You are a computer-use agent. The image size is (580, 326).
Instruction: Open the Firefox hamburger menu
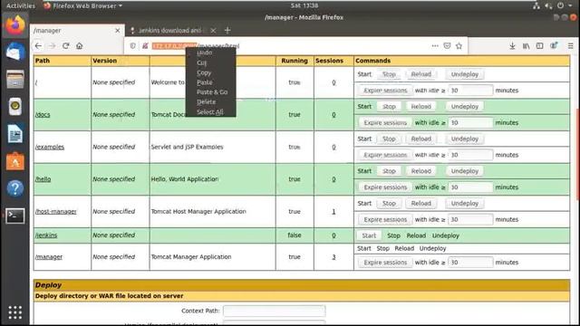(x=570, y=46)
